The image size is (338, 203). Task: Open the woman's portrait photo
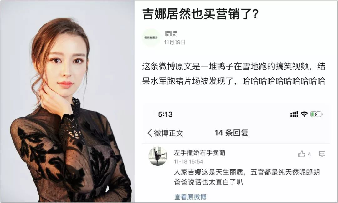67,101
